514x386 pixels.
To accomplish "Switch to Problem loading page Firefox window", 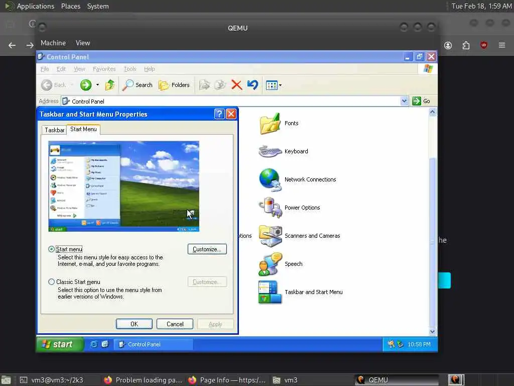I will [143, 380].
